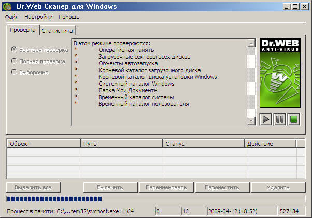Close the Dr.Web scanner window
The width and height of the screenshot is (312, 218).
pos(305,7)
